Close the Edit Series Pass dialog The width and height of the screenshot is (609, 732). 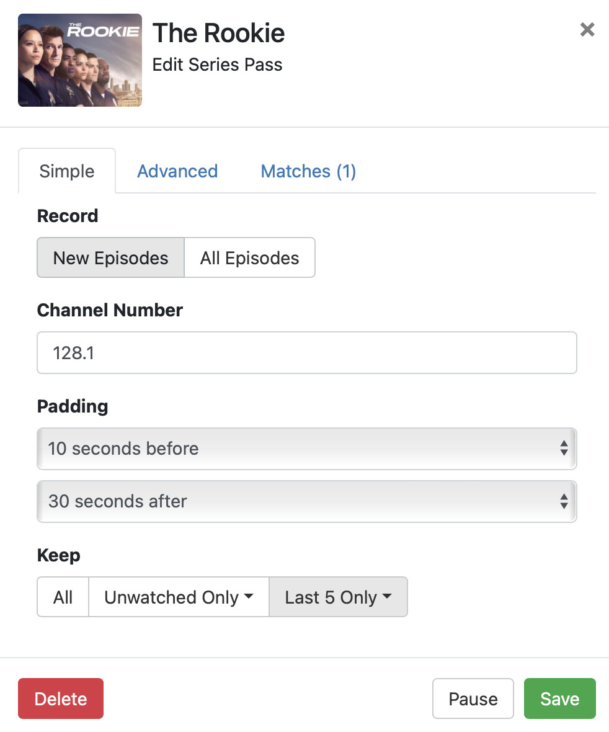point(587,30)
